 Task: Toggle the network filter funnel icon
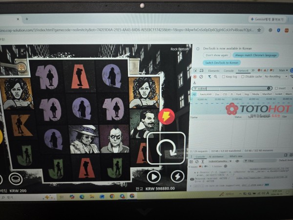coord(209,77)
